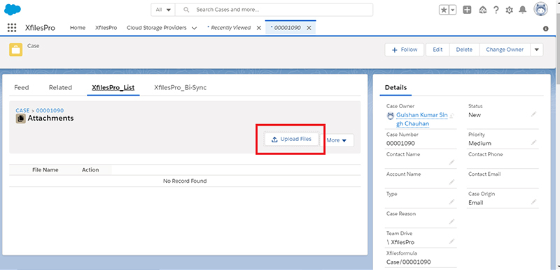This screenshot has width=560, height=270.
Task: Click the Status value New
Action: tap(475, 115)
